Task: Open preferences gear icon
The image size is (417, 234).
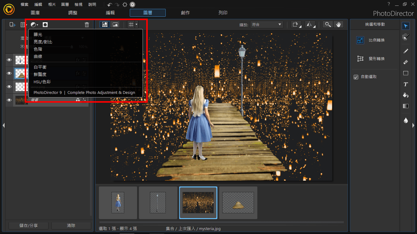Action: (x=125, y=5)
